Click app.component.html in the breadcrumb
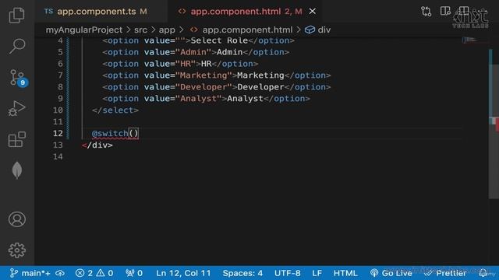The height and width of the screenshot is (280, 499). pos(247,30)
